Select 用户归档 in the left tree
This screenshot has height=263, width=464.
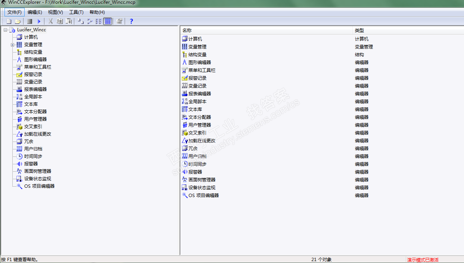click(x=33, y=149)
